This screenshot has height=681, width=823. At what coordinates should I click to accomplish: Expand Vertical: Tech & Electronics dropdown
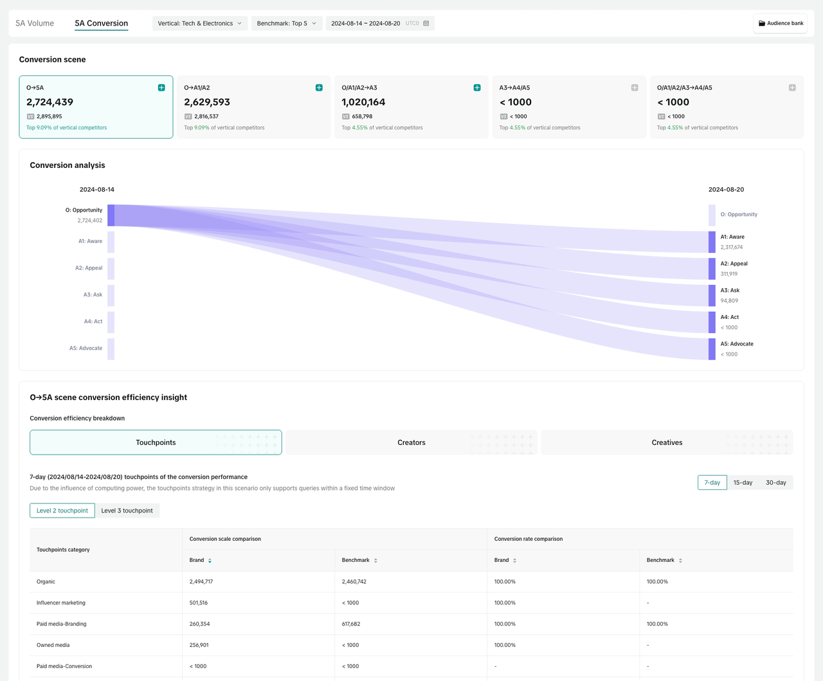(199, 23)
